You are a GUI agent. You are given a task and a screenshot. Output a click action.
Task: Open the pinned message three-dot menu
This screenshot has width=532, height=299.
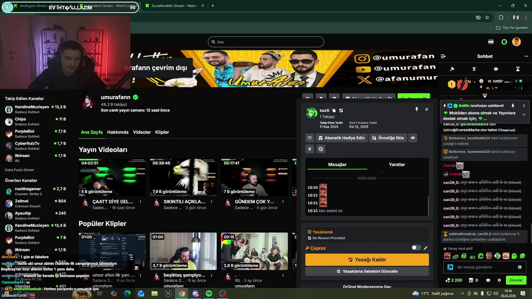click(524, 106)
